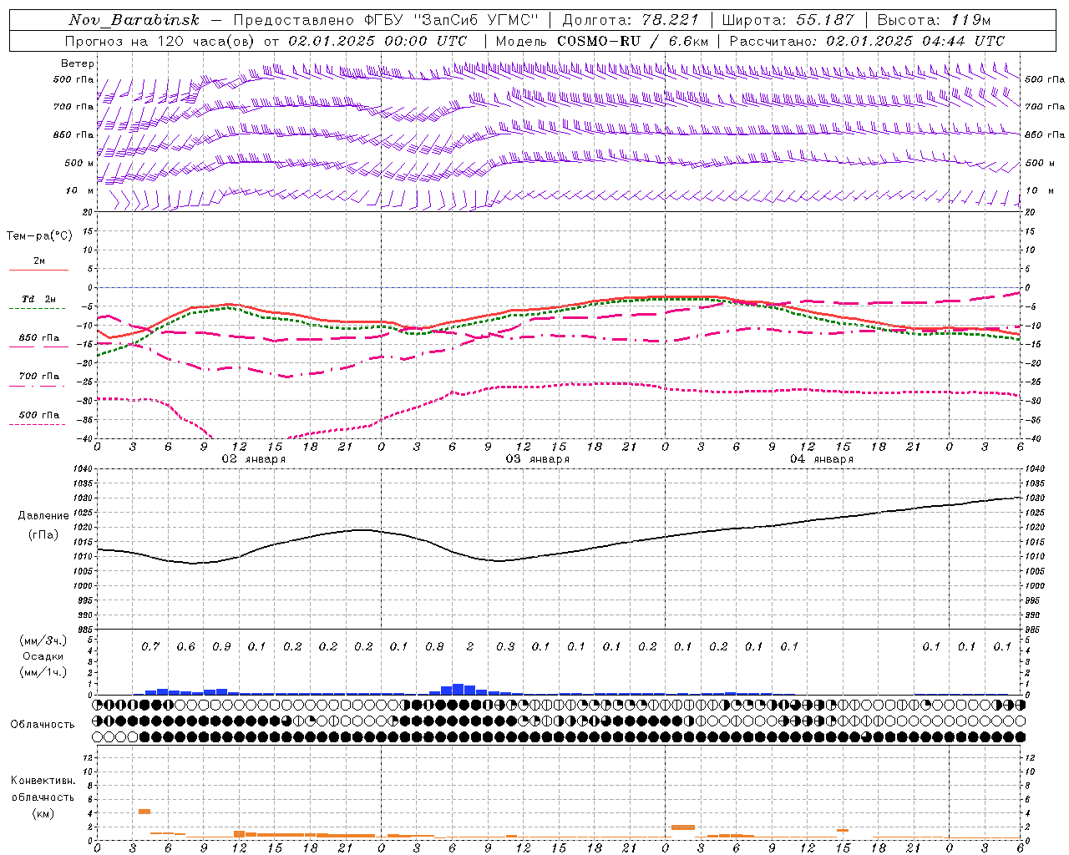Image resolution: width=1069 pixels, height=855 pixels.
Task: Click the 0.7 precipitation value
Action: (150, 646)
